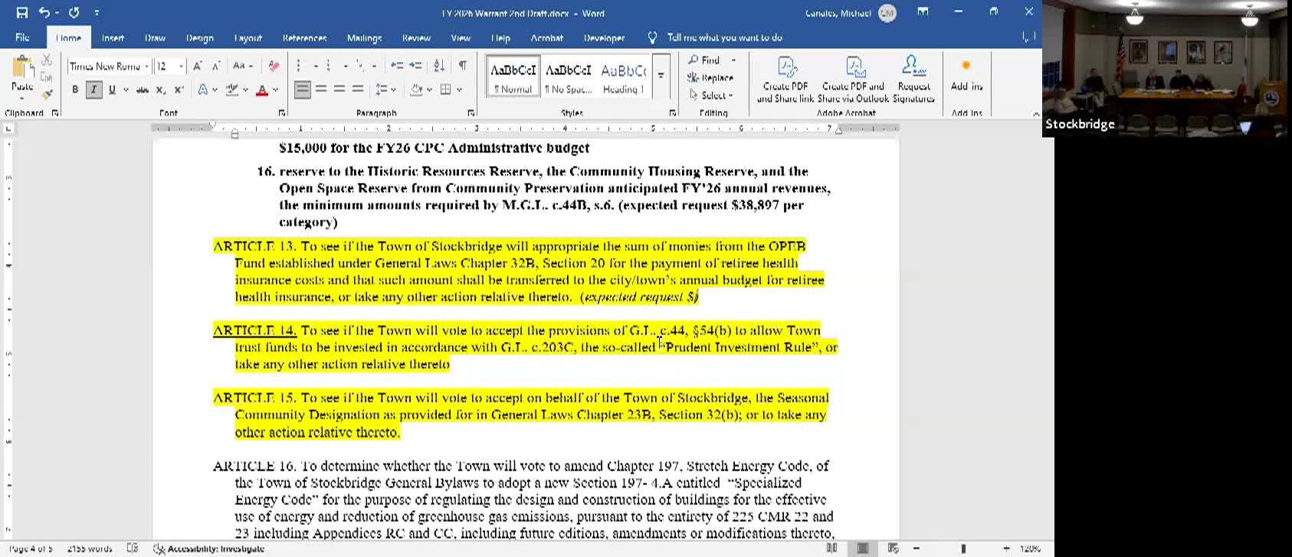Screen dimensions: 1292x557
Task: Sort the selected paragraphs
Action: (x=439, y=66)
